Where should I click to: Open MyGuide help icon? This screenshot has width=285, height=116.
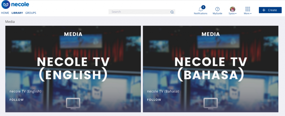[x=217, y=9]
